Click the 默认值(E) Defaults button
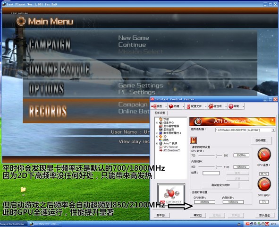279x227 pixels. click(264, 215)
